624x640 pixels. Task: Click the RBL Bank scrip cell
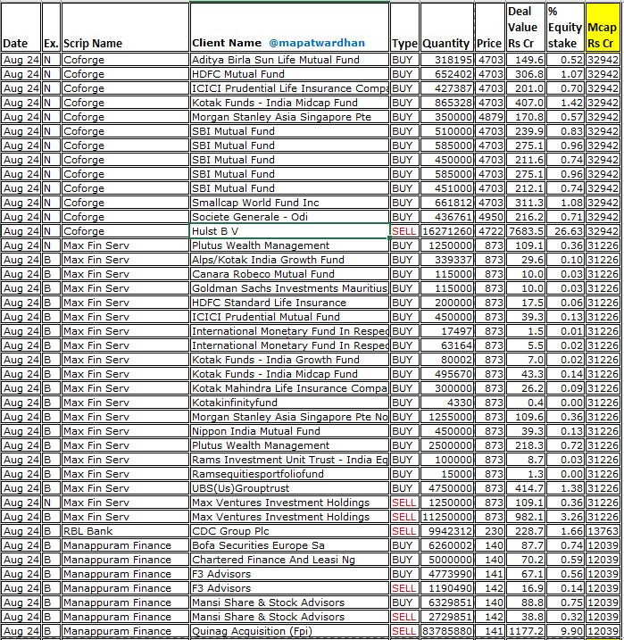[x=125, y=531]
